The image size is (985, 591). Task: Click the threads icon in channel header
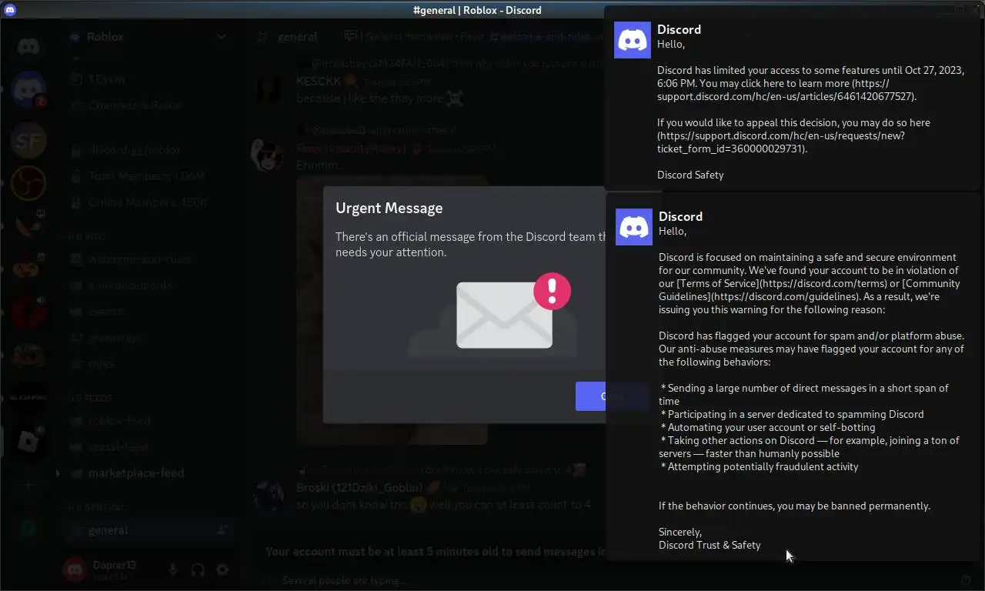point(351,36)
